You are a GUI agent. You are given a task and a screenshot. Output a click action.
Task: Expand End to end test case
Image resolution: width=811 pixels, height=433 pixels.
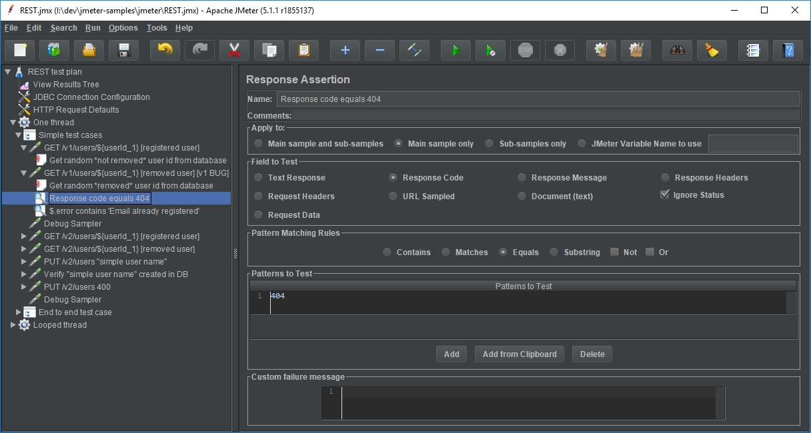click(18, 312)
